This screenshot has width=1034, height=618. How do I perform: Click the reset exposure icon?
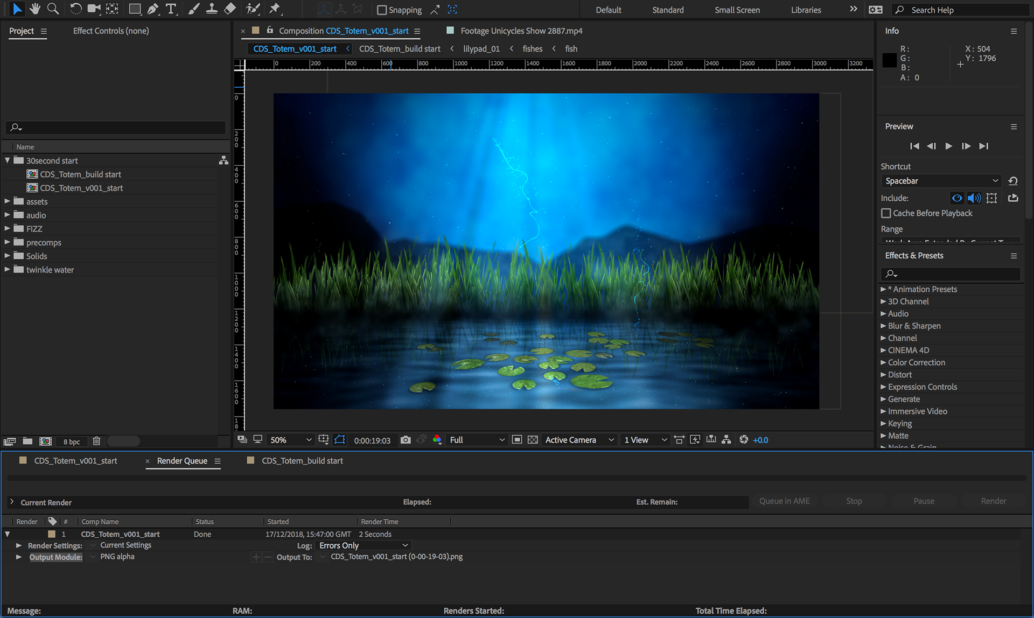[x=744, y=440]
